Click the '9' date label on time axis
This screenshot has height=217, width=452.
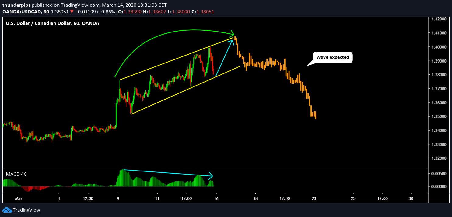coord(118,198)
